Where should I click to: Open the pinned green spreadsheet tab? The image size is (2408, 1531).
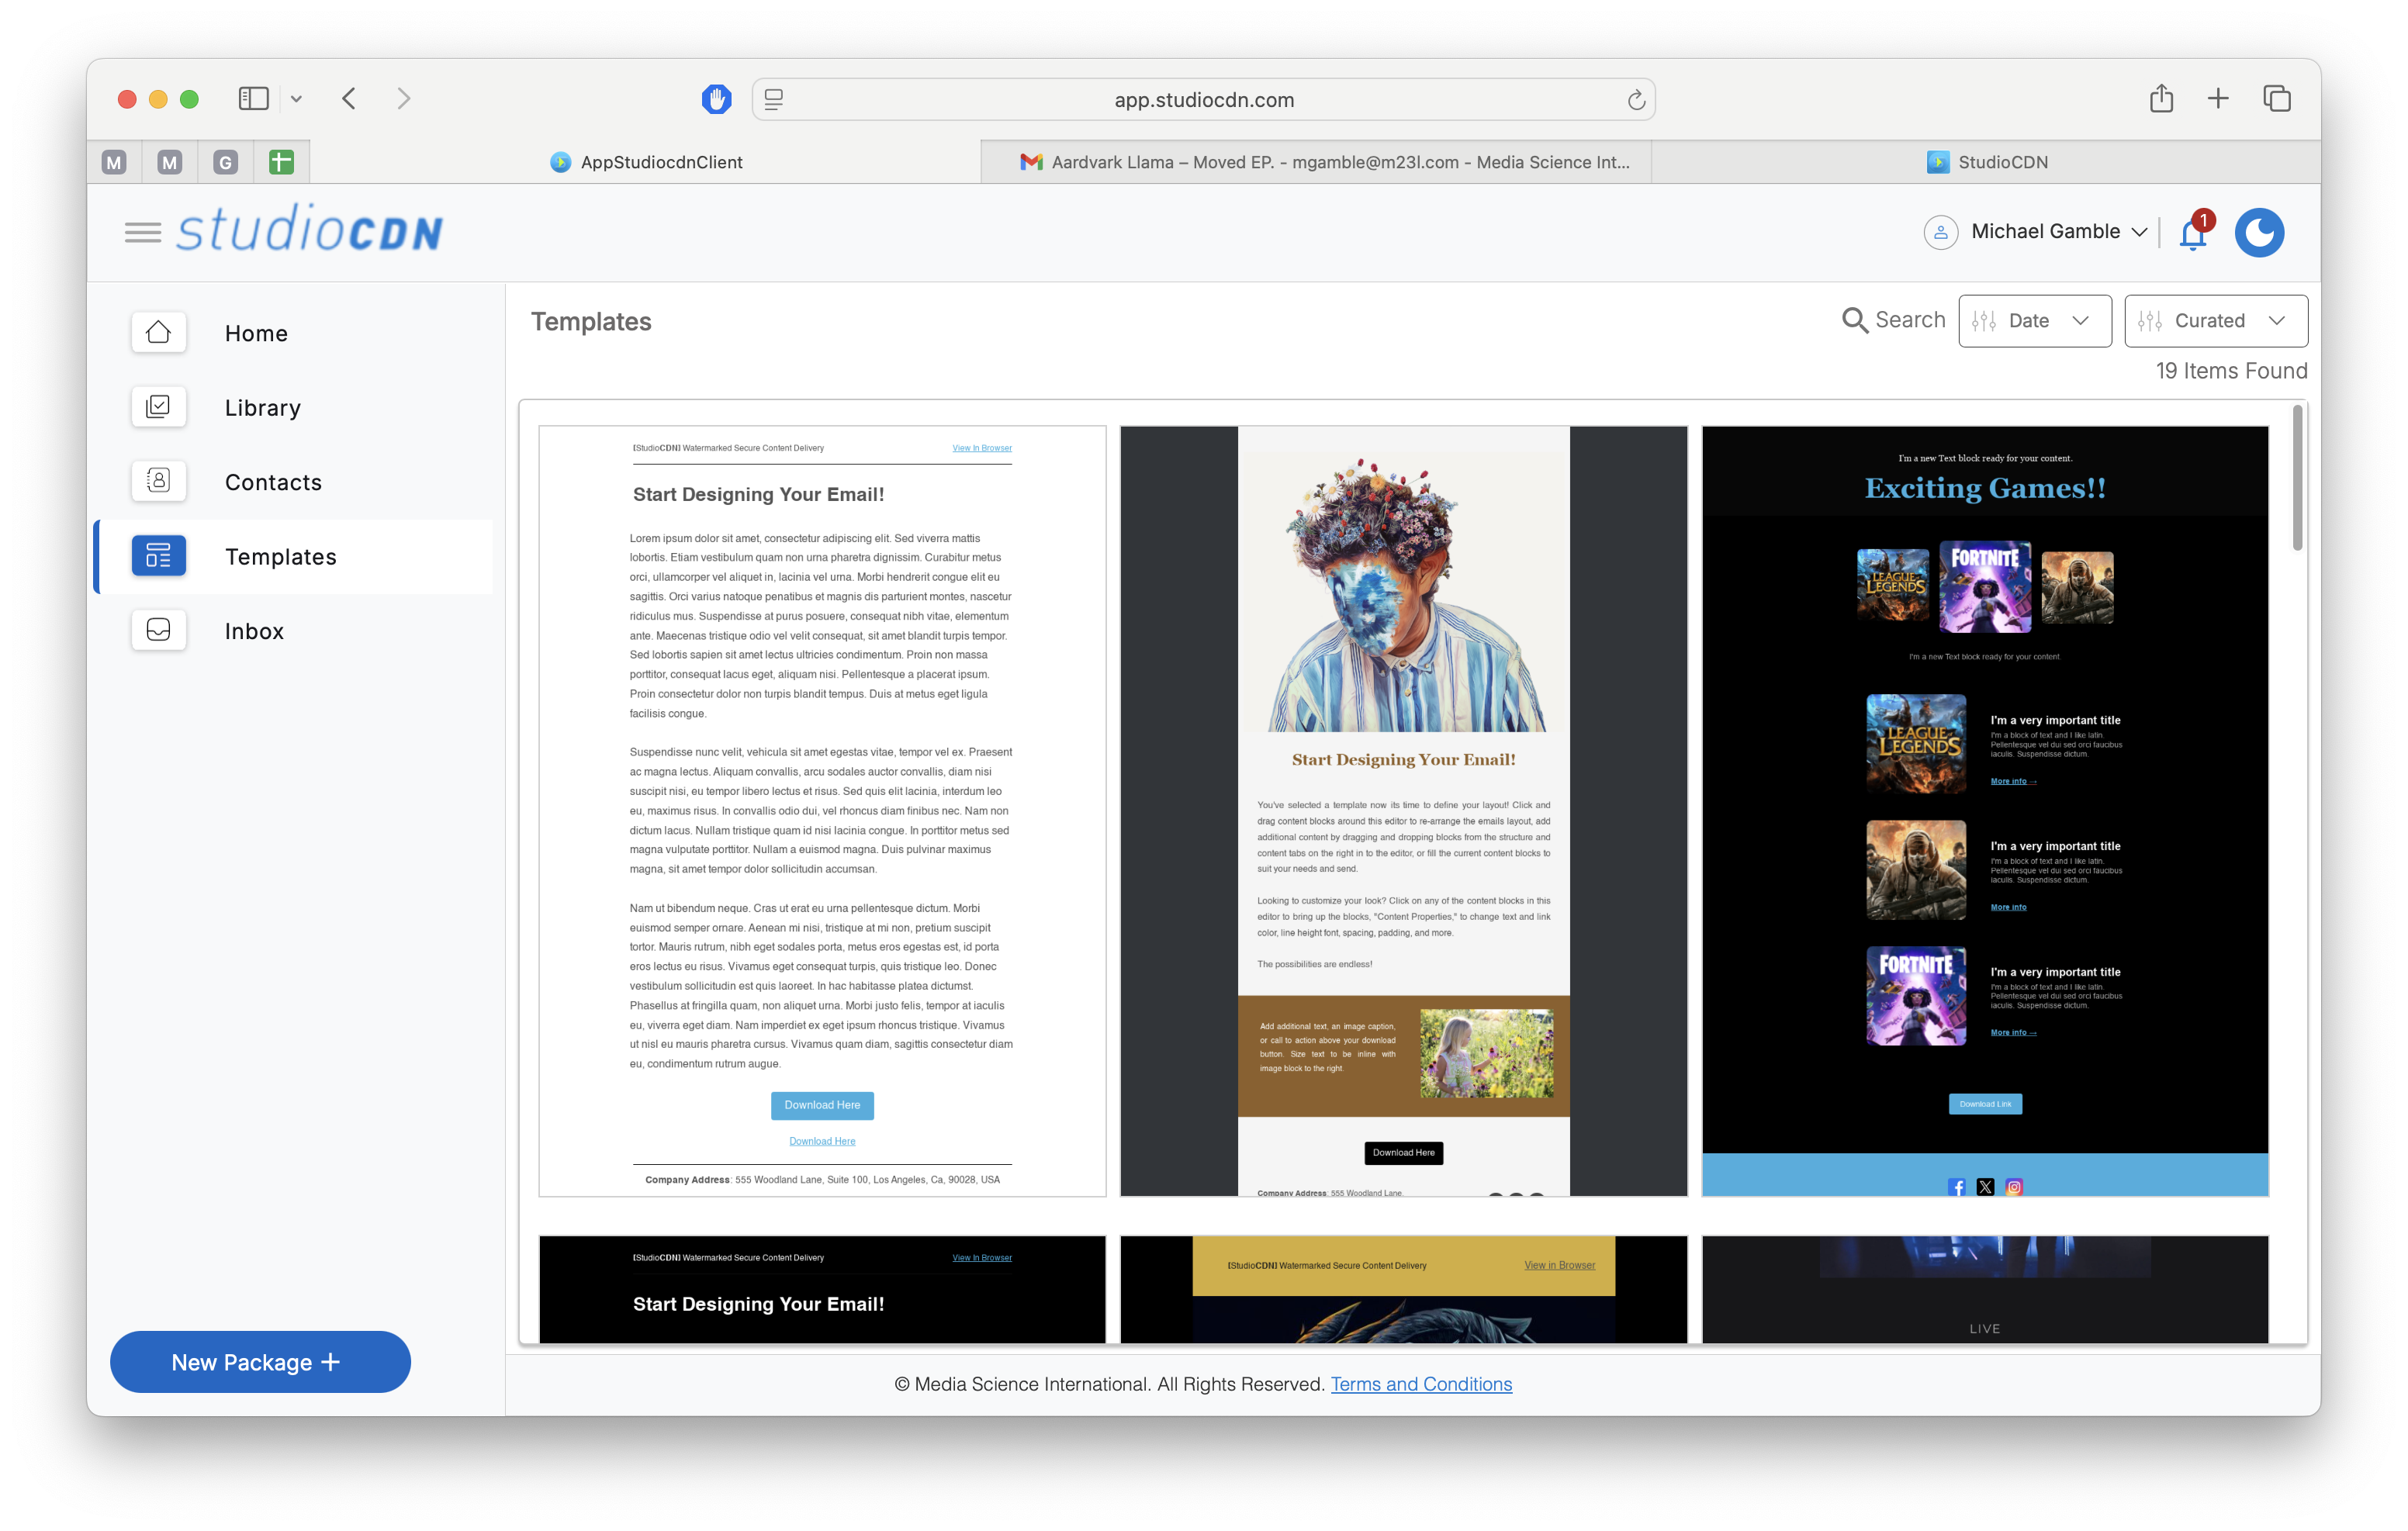[282, 162]
